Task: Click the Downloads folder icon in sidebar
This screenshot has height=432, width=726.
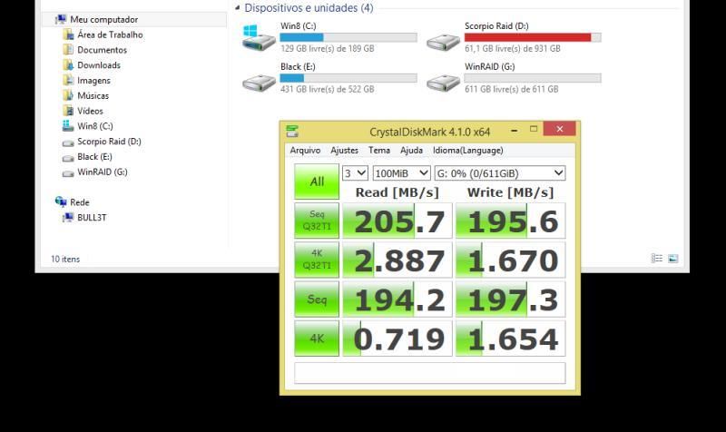Action: click(68, 65)
